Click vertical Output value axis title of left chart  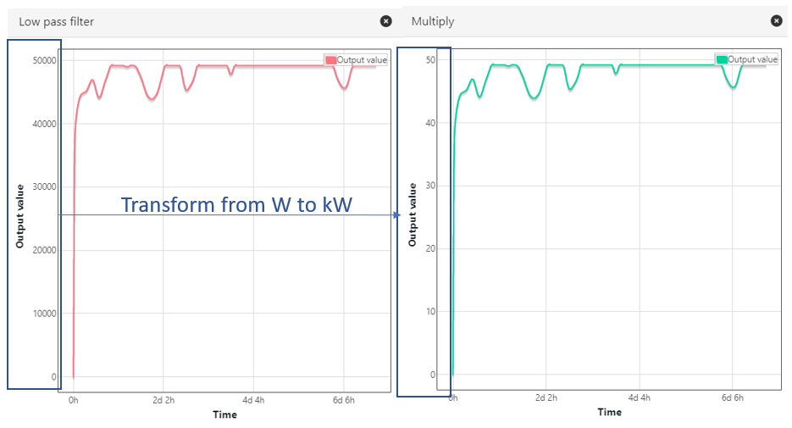19,215
